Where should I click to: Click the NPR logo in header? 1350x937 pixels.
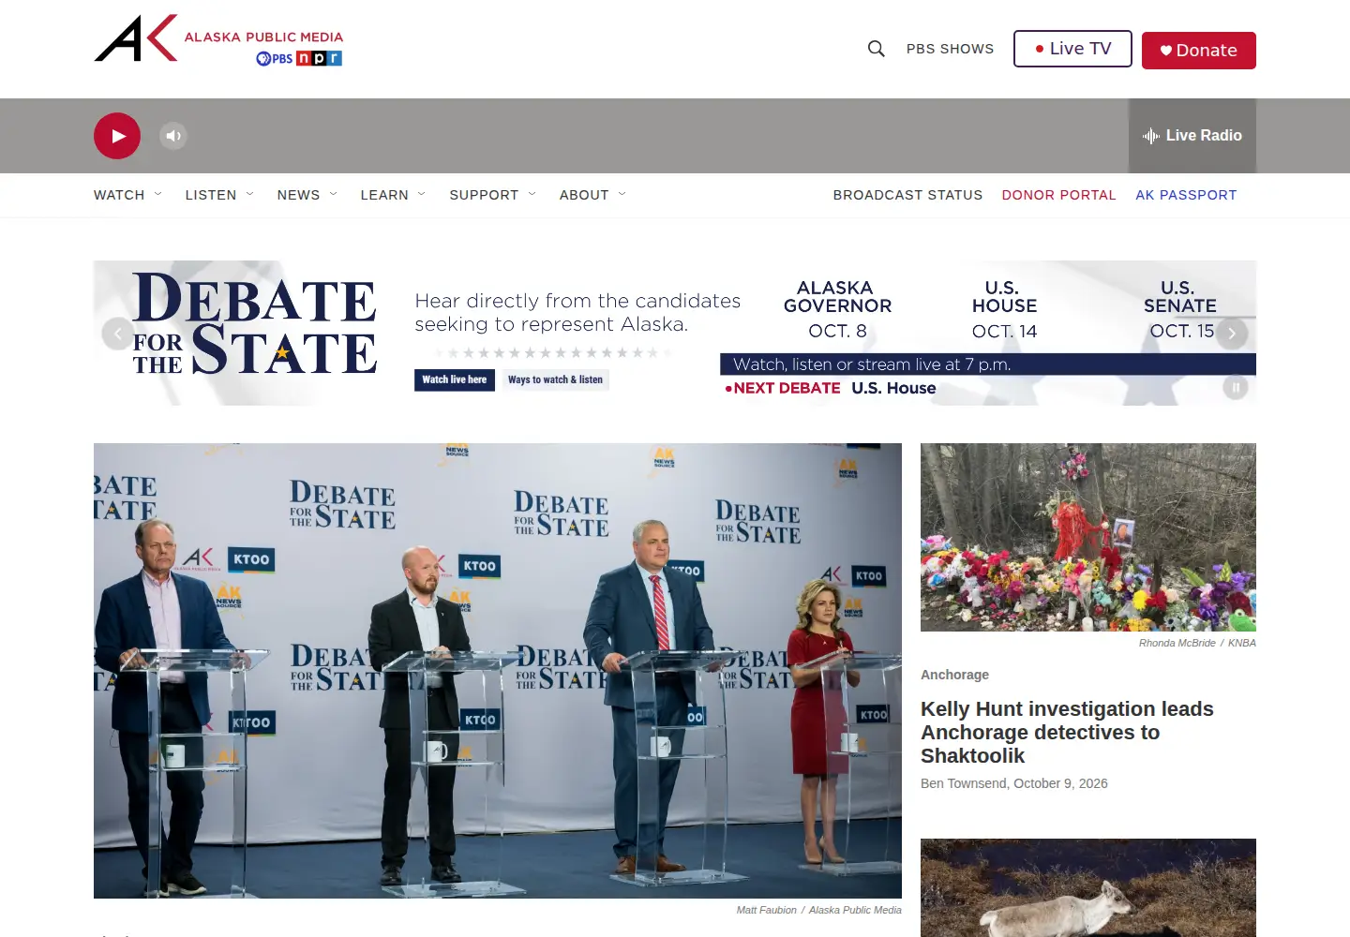coord(319,58)
